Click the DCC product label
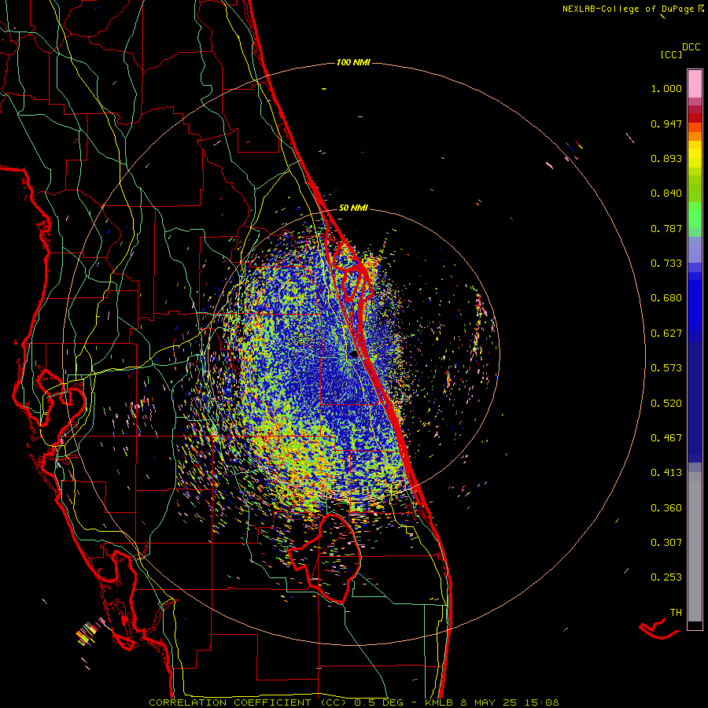The height and width of the screenshot is (708, 708). click(x=691, y=47)
